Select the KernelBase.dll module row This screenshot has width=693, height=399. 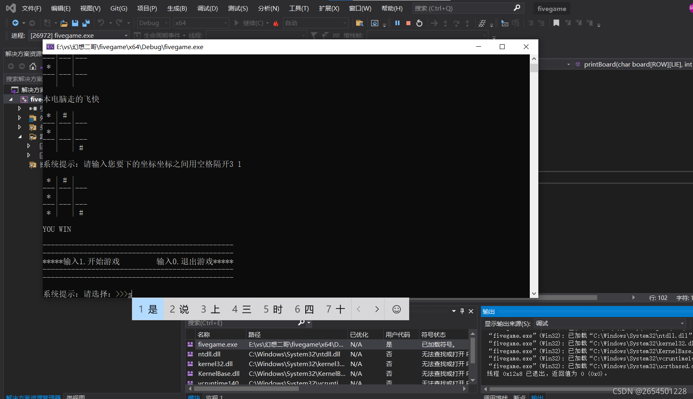point(327,373)
